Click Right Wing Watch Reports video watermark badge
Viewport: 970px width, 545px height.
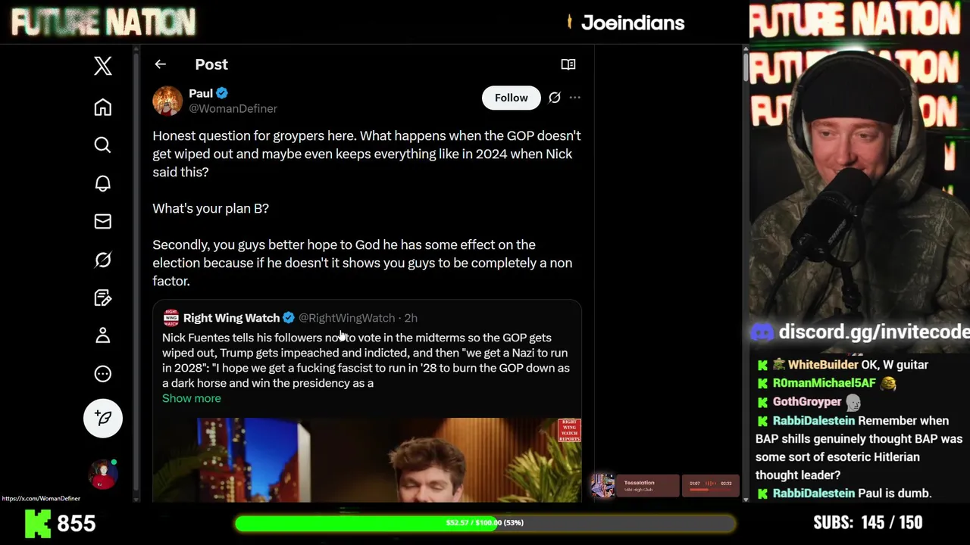click(569, 430)
